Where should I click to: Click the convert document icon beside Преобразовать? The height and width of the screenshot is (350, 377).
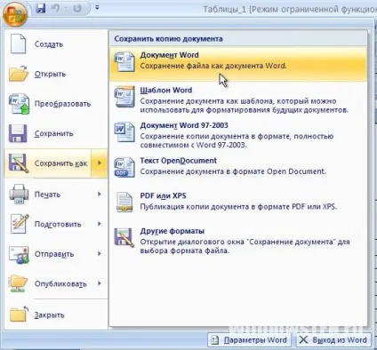19,104
